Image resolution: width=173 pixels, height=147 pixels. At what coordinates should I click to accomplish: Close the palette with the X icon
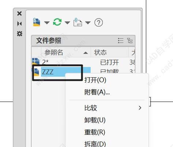(19, 13)
